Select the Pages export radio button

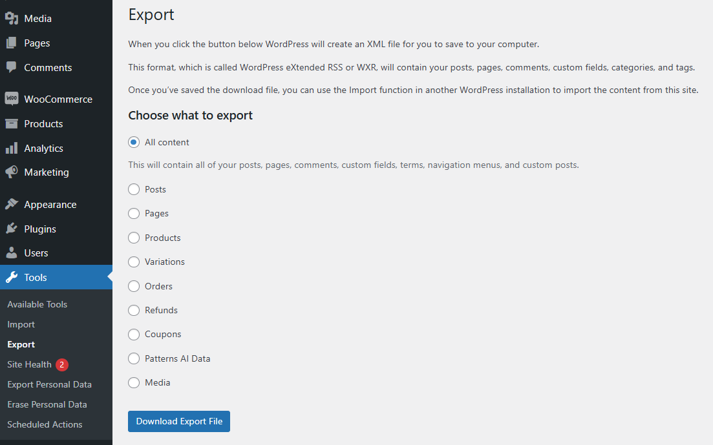click(134, 213)
